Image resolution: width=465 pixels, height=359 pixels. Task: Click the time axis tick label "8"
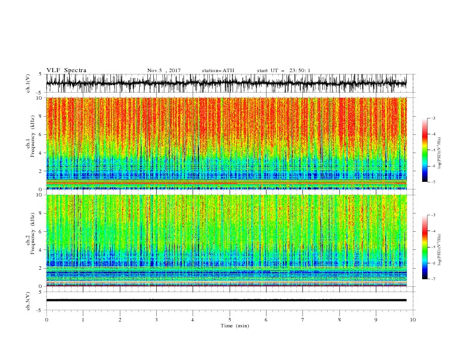(339, 320)
